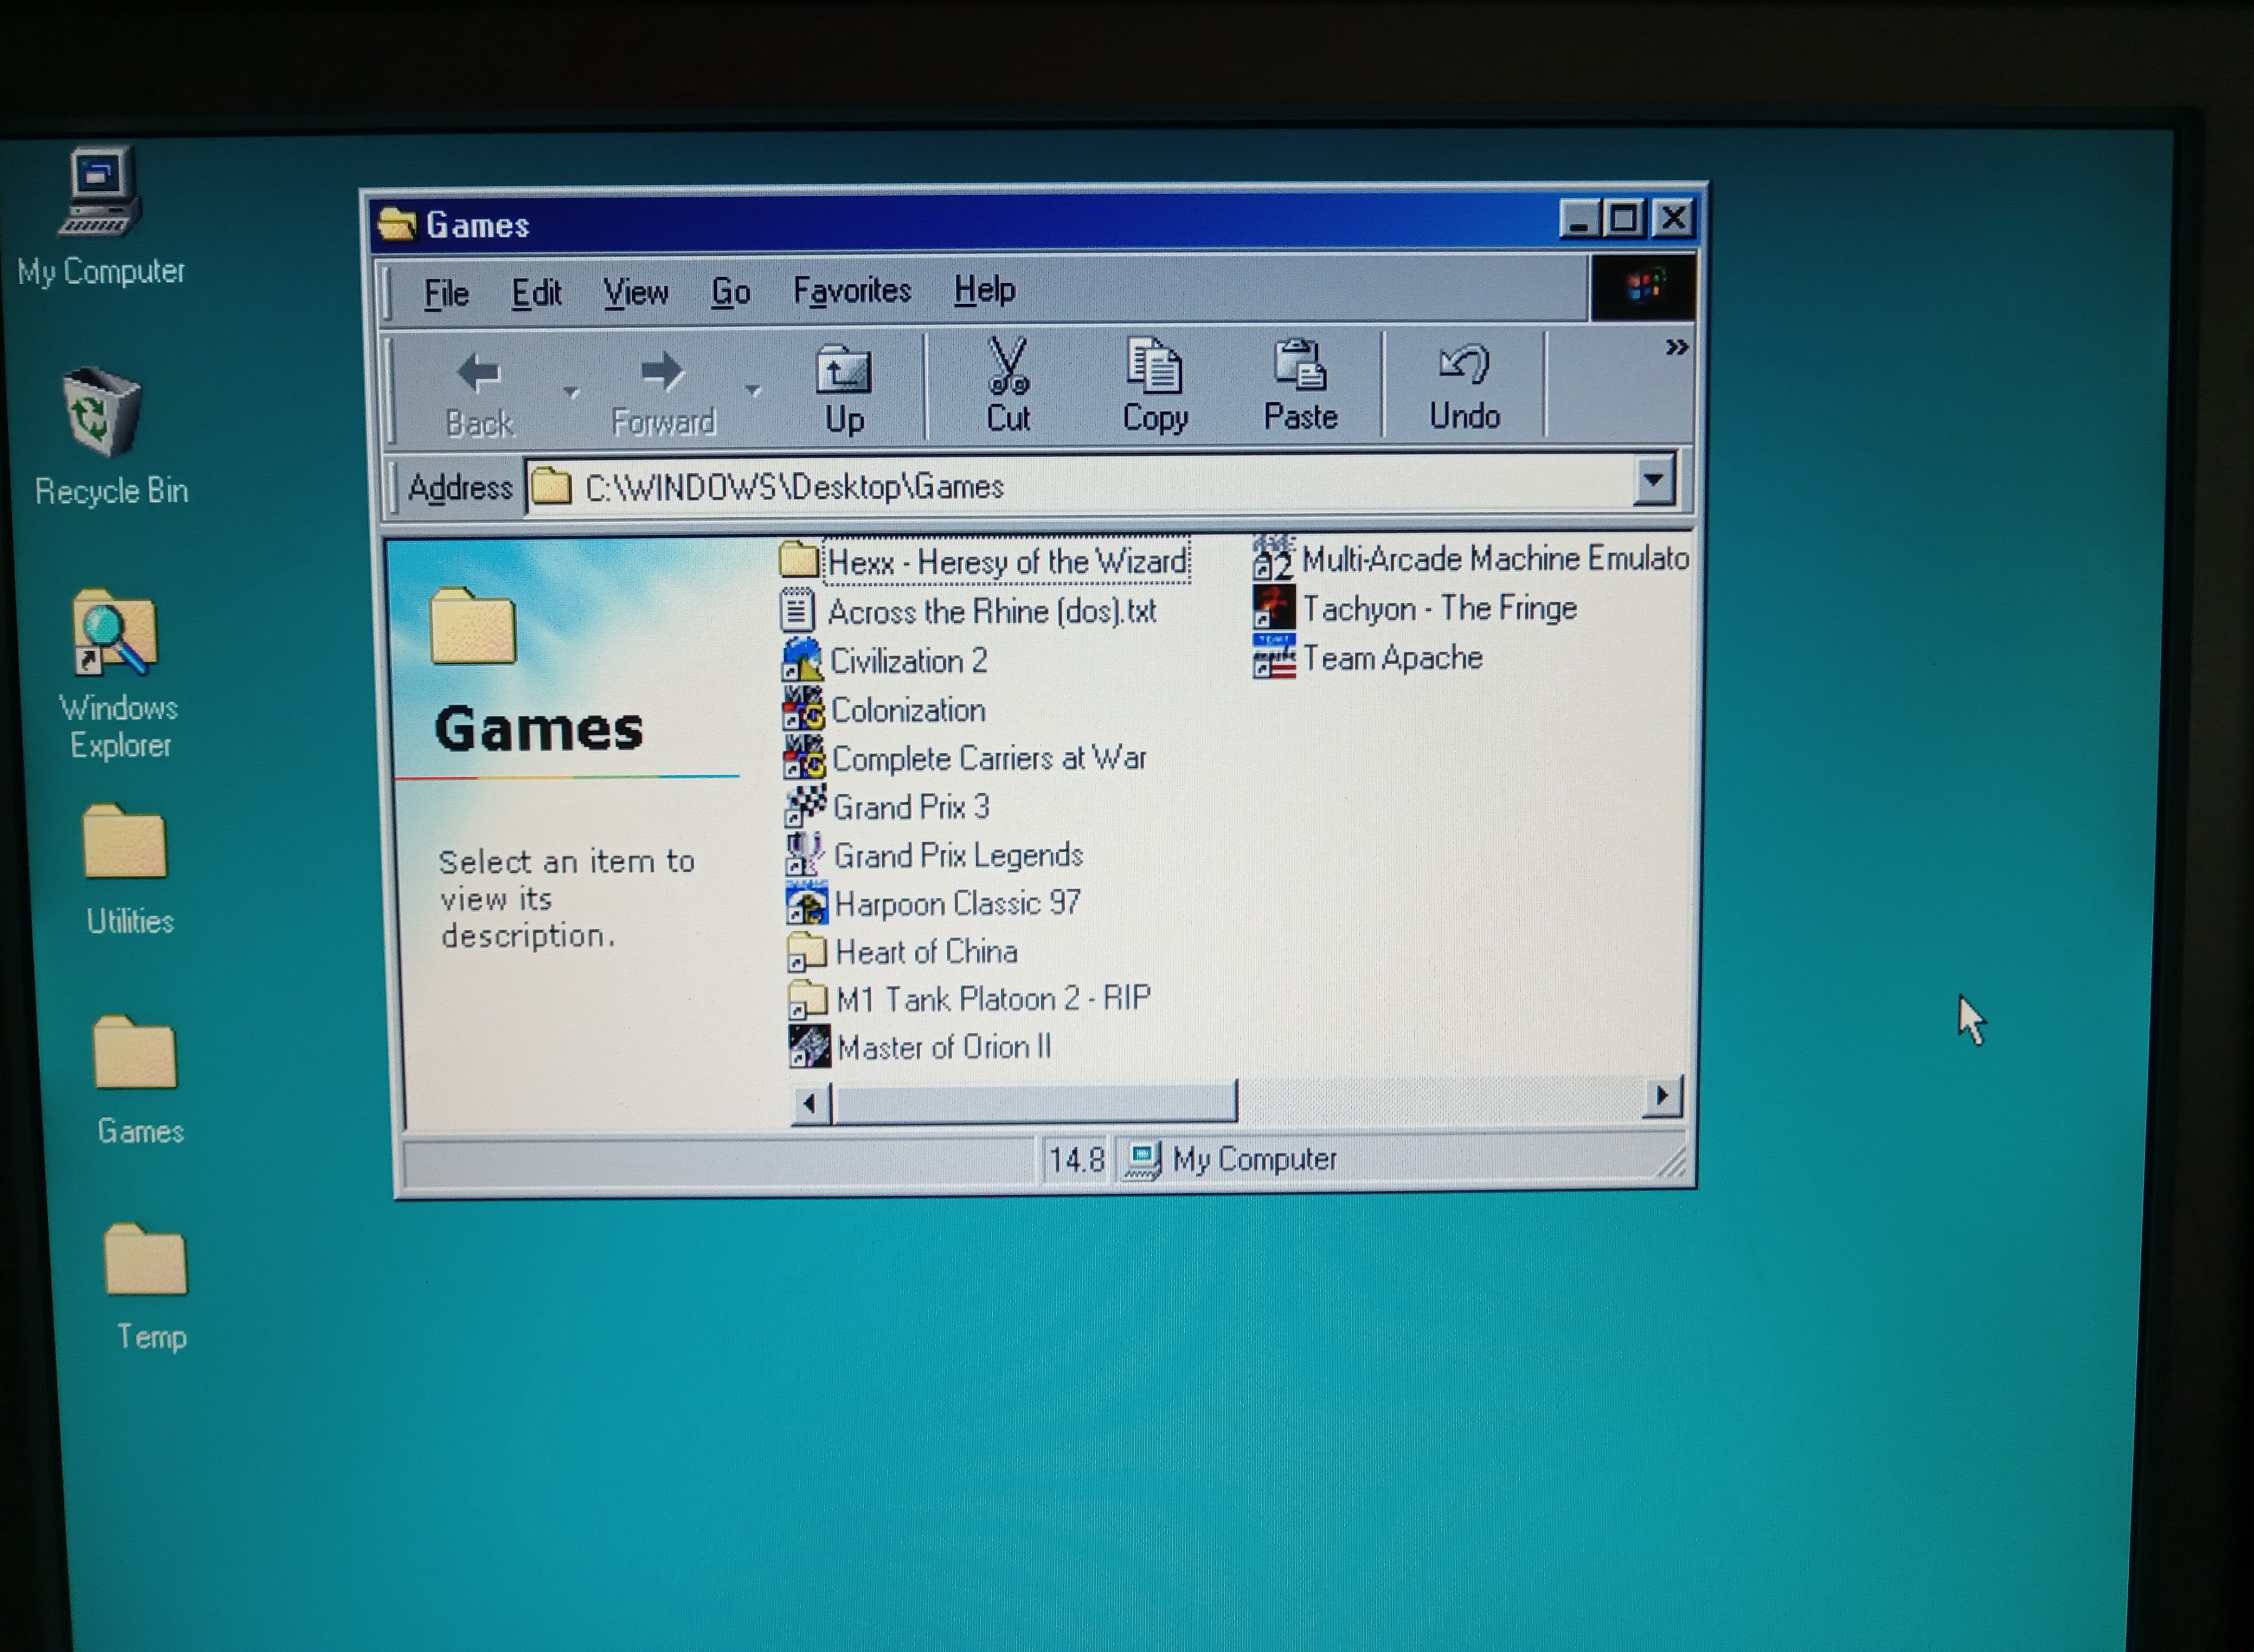Image resolution: width=2254 pixels, height=1652 pixels.
Task: Open the Address bar dropdown arrow
Action: (x=1653, y=481)
